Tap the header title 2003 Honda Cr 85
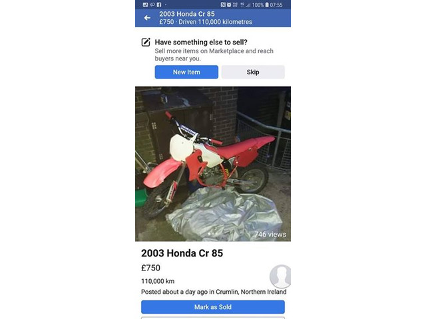Viewport: 426px width, 319px height. tap(187, 14)
